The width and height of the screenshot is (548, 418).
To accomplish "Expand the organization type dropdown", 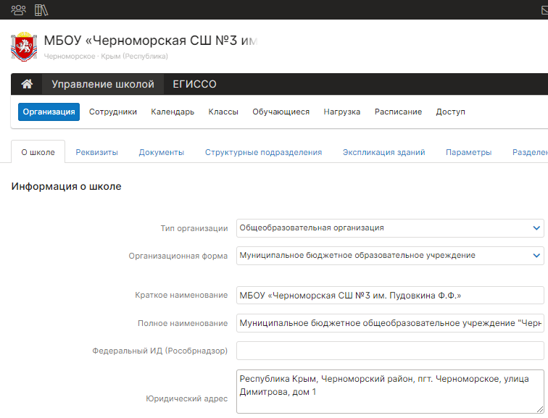I will coord(390,227).
